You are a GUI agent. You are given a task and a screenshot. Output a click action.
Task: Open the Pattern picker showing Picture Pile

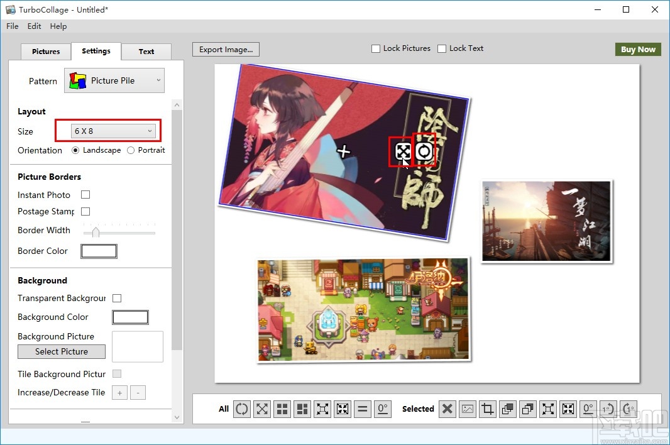point(114,80)
